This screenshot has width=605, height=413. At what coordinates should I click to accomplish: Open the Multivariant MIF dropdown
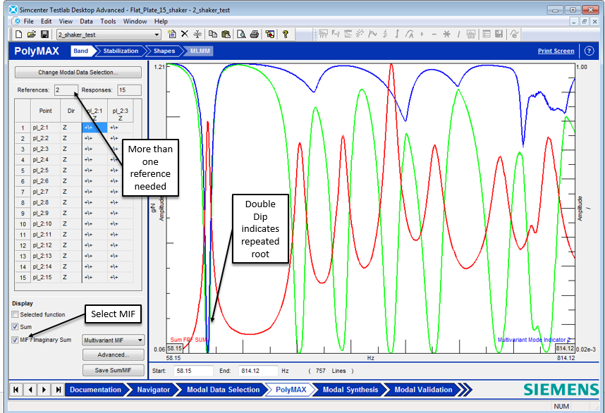(140, 340)
